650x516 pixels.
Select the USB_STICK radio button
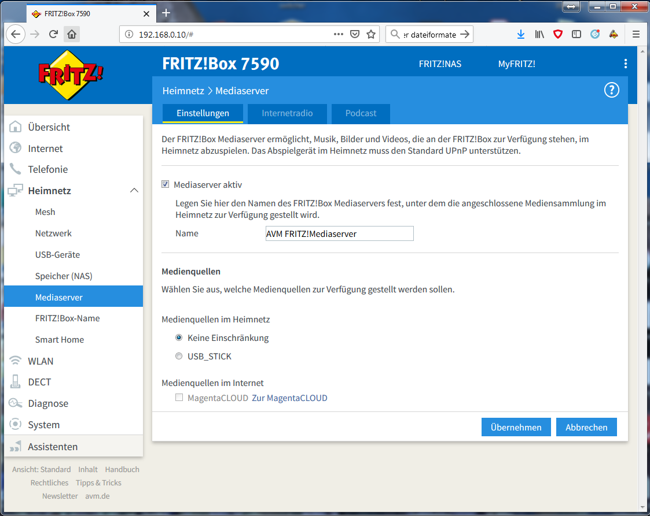[x=179, y=356]
